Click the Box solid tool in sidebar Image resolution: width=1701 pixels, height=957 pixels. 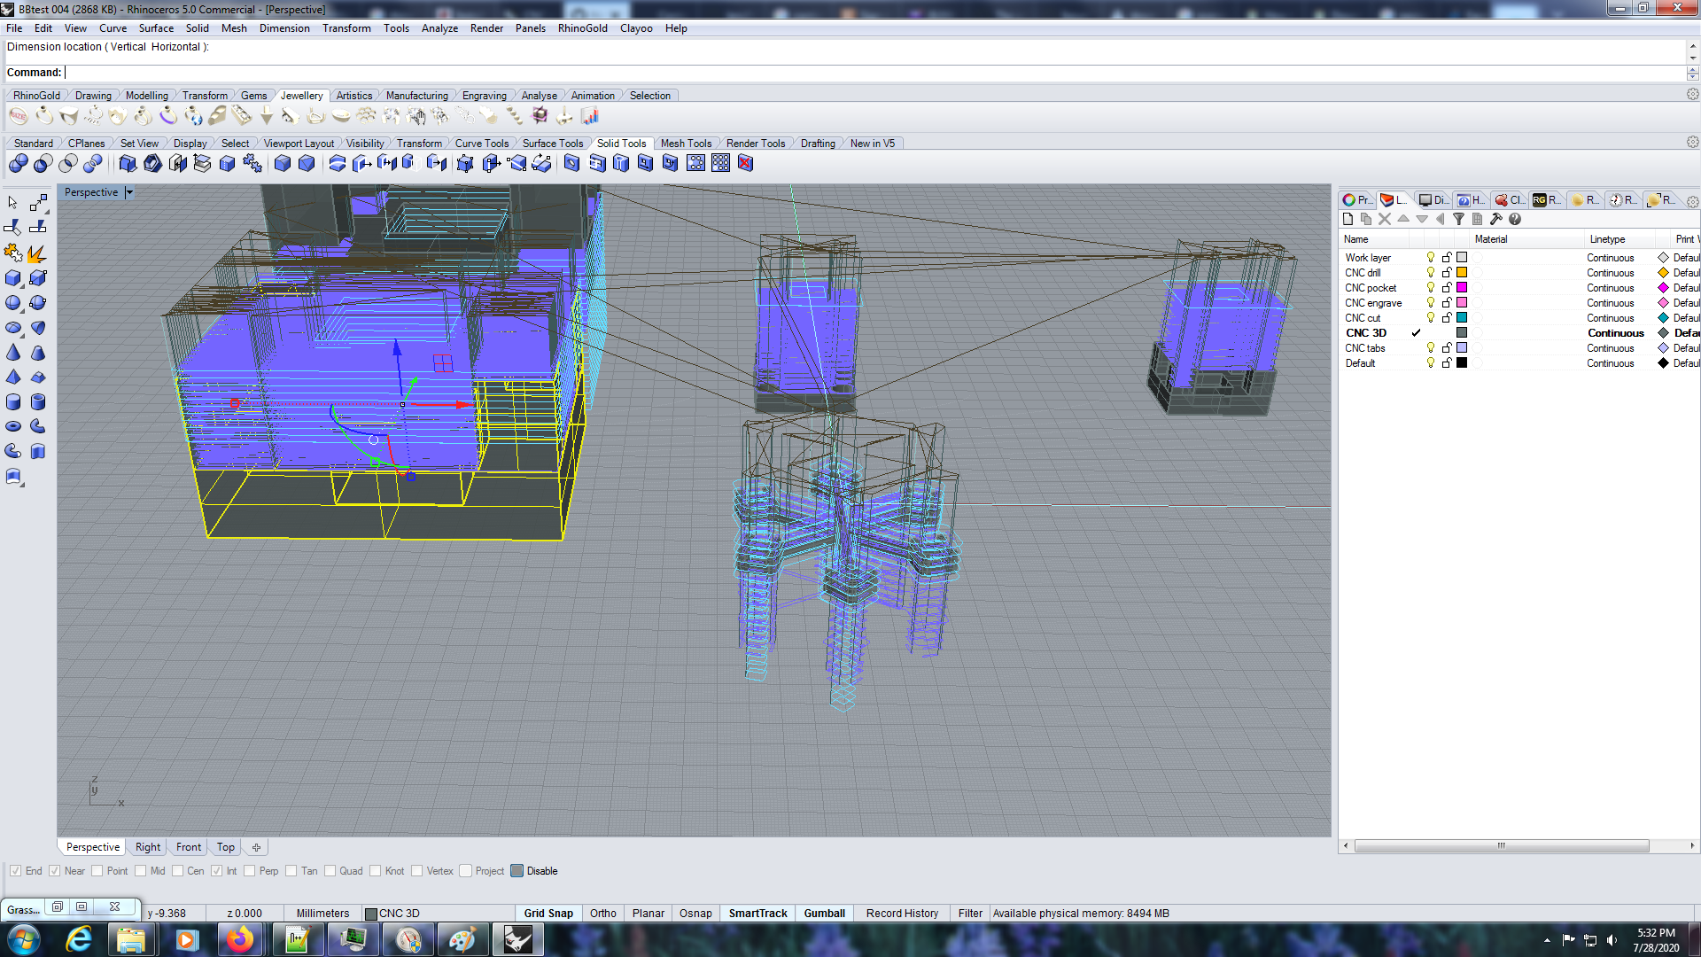tap(13, 278)
